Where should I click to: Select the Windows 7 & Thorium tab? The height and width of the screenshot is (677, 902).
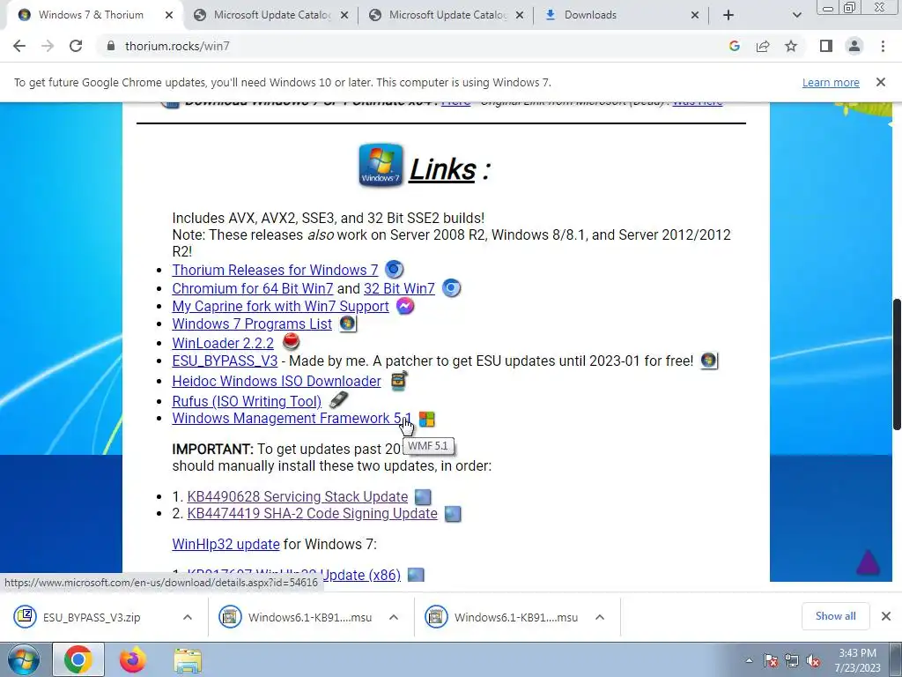coord(91,15)
